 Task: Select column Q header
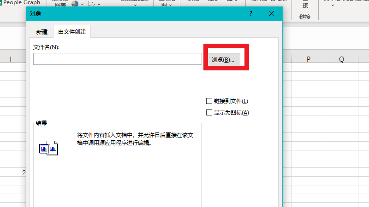point(341,59)
